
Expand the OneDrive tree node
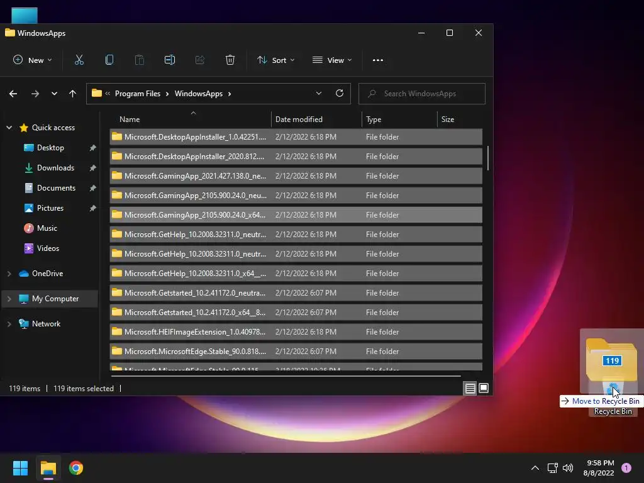pyautogui.click(x=9, y=274)
